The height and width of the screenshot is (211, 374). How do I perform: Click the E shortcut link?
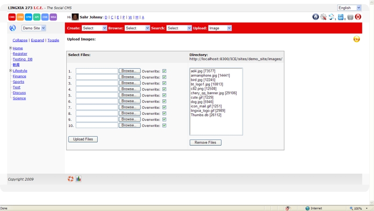[x=118, y=17]
